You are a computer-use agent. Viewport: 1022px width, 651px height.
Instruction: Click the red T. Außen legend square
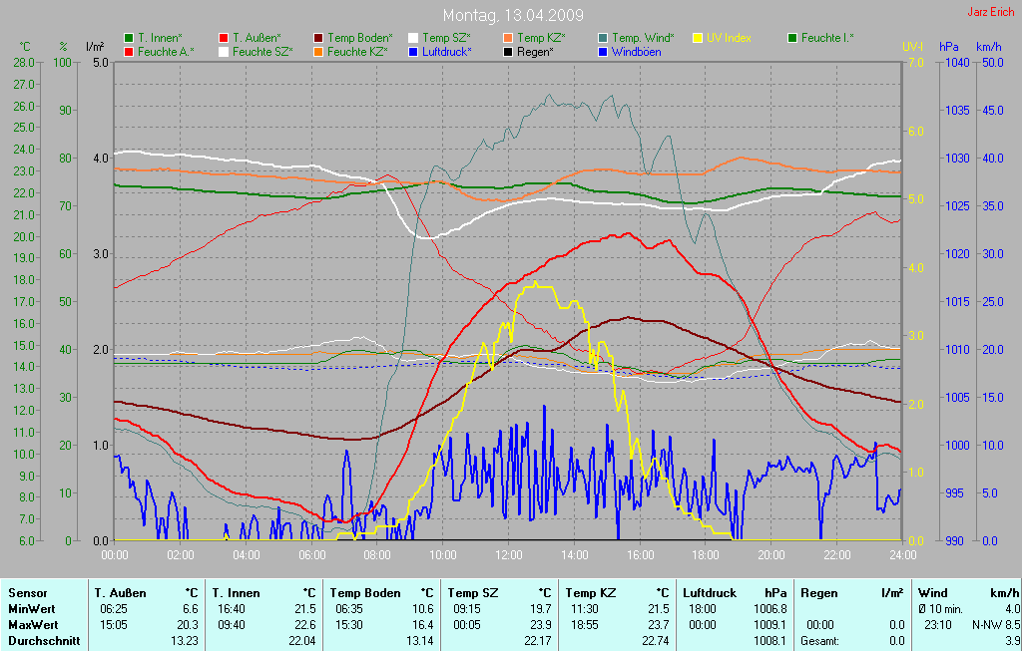(x=224, y=38)
